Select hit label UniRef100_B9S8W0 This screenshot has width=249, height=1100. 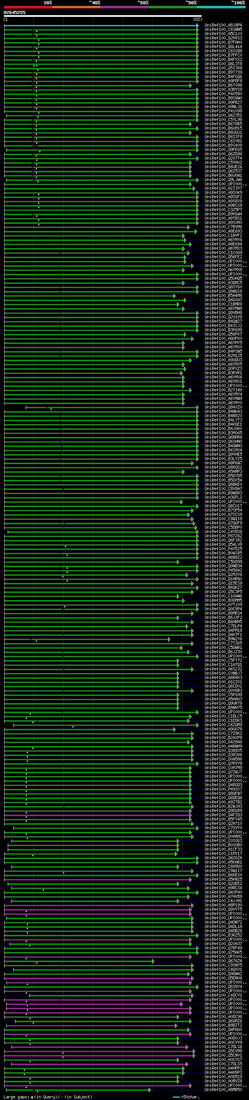pos(223,98)
